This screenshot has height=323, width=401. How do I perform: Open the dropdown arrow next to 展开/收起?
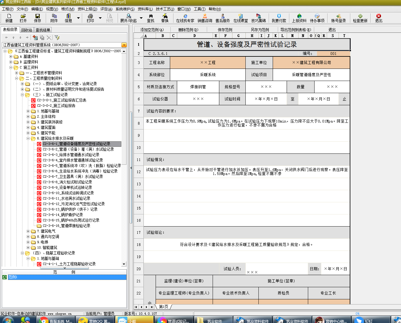(141, 18)
